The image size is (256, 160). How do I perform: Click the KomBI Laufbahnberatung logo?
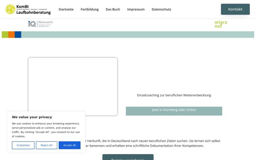pos(28,9)
